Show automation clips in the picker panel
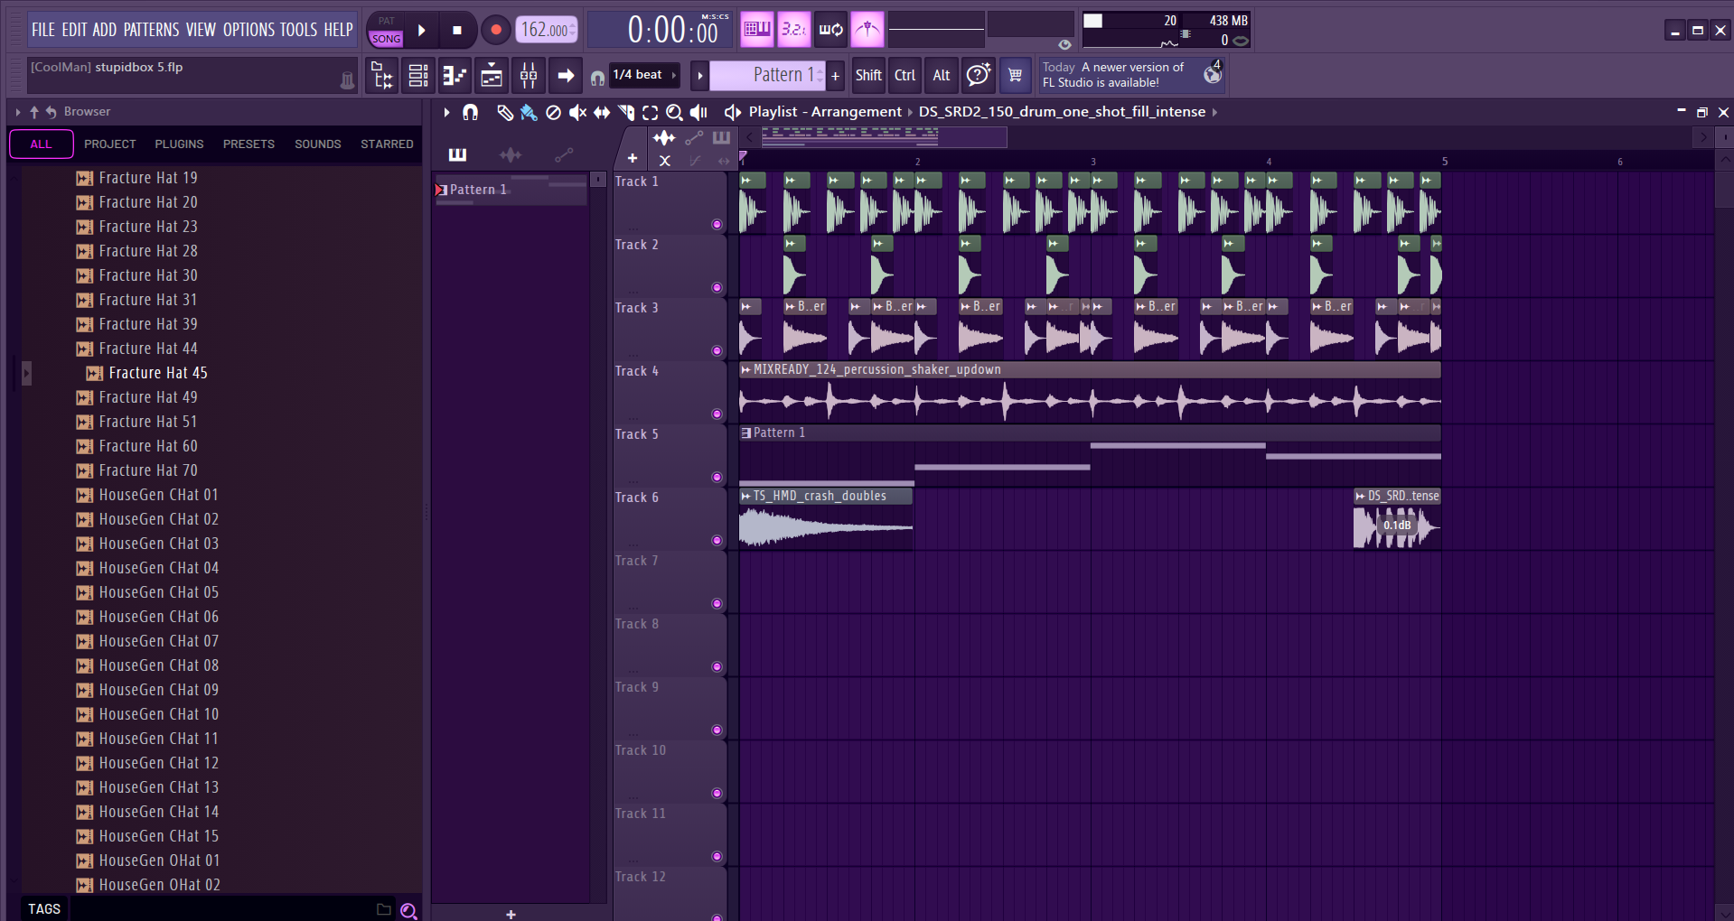The width and height of the screenshot is (1734, 921). click(x=564, y=154)
